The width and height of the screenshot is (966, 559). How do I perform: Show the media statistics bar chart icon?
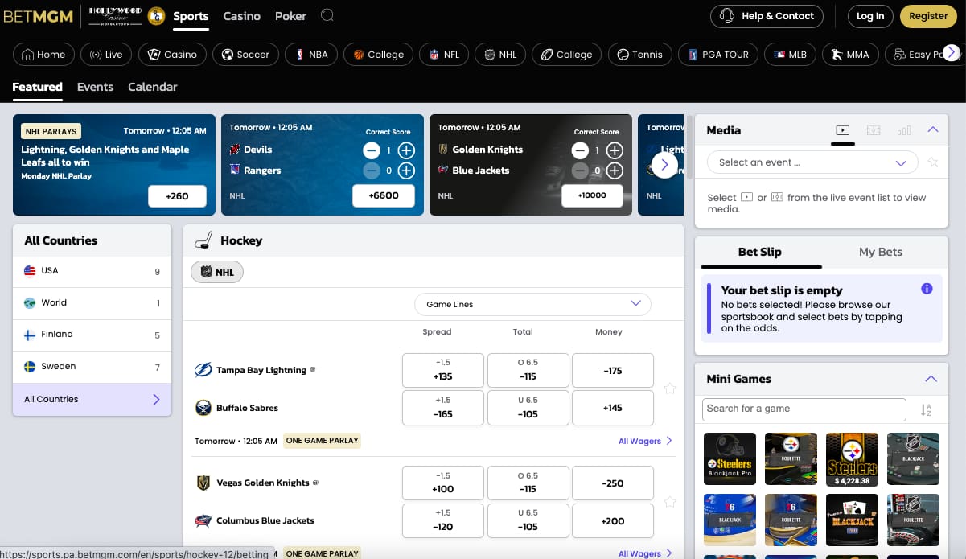click(904, 130)
